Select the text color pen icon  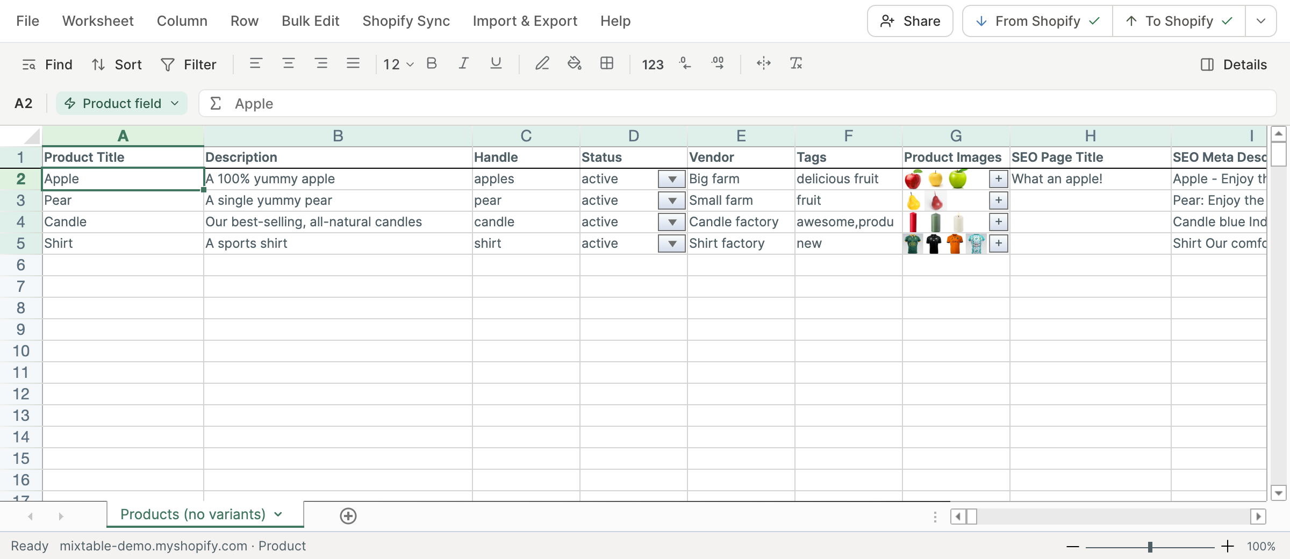[x=542, y=64]
